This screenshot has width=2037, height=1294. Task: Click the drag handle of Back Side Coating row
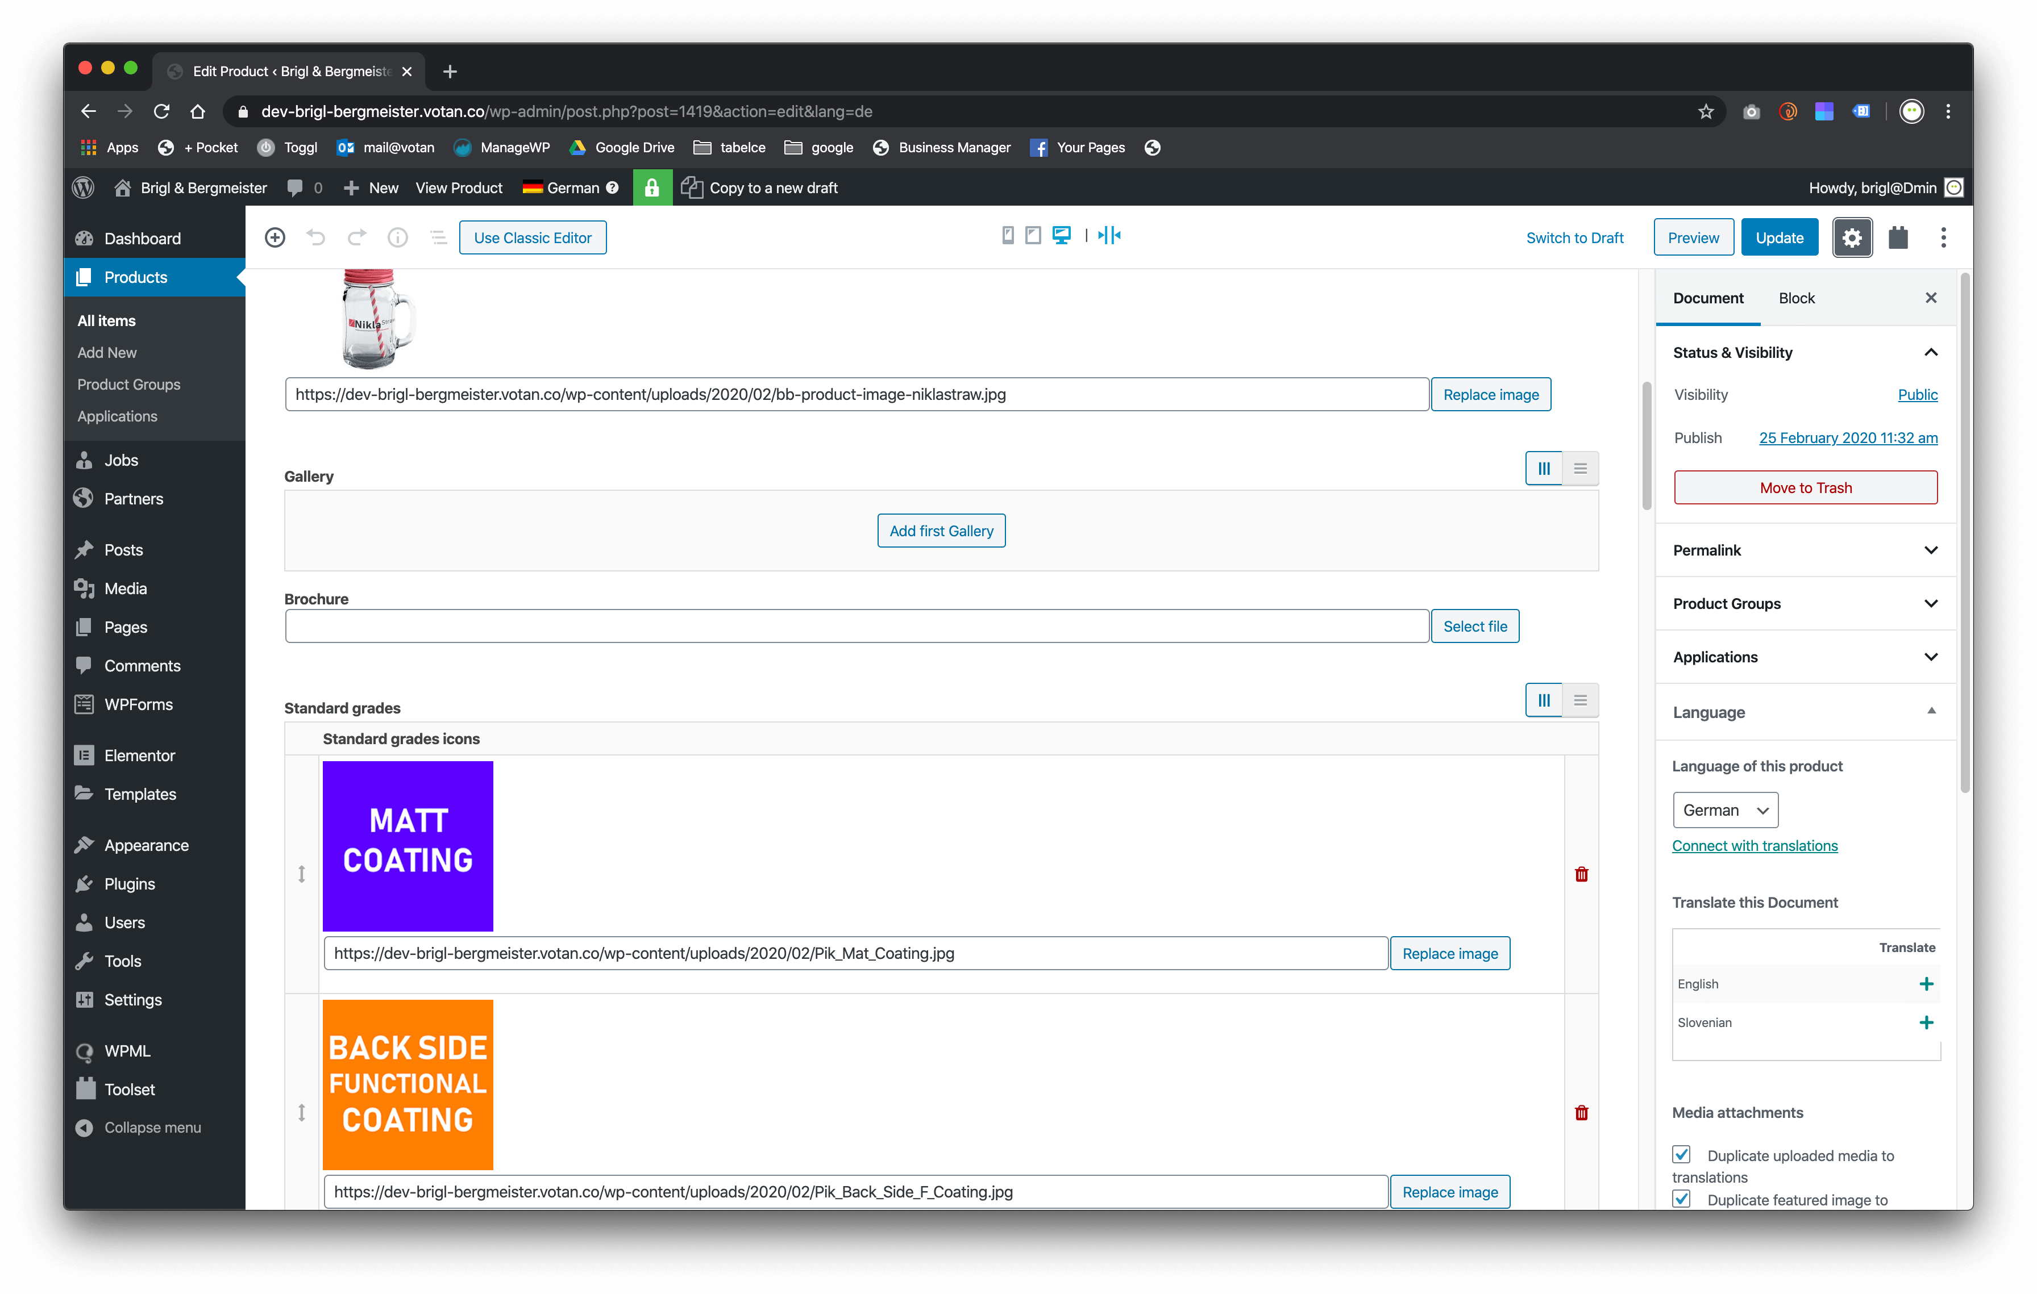click(301, 1112)
